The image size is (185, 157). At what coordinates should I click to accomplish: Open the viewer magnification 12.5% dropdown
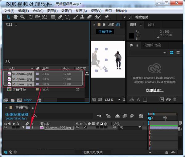tap(113, 100)
